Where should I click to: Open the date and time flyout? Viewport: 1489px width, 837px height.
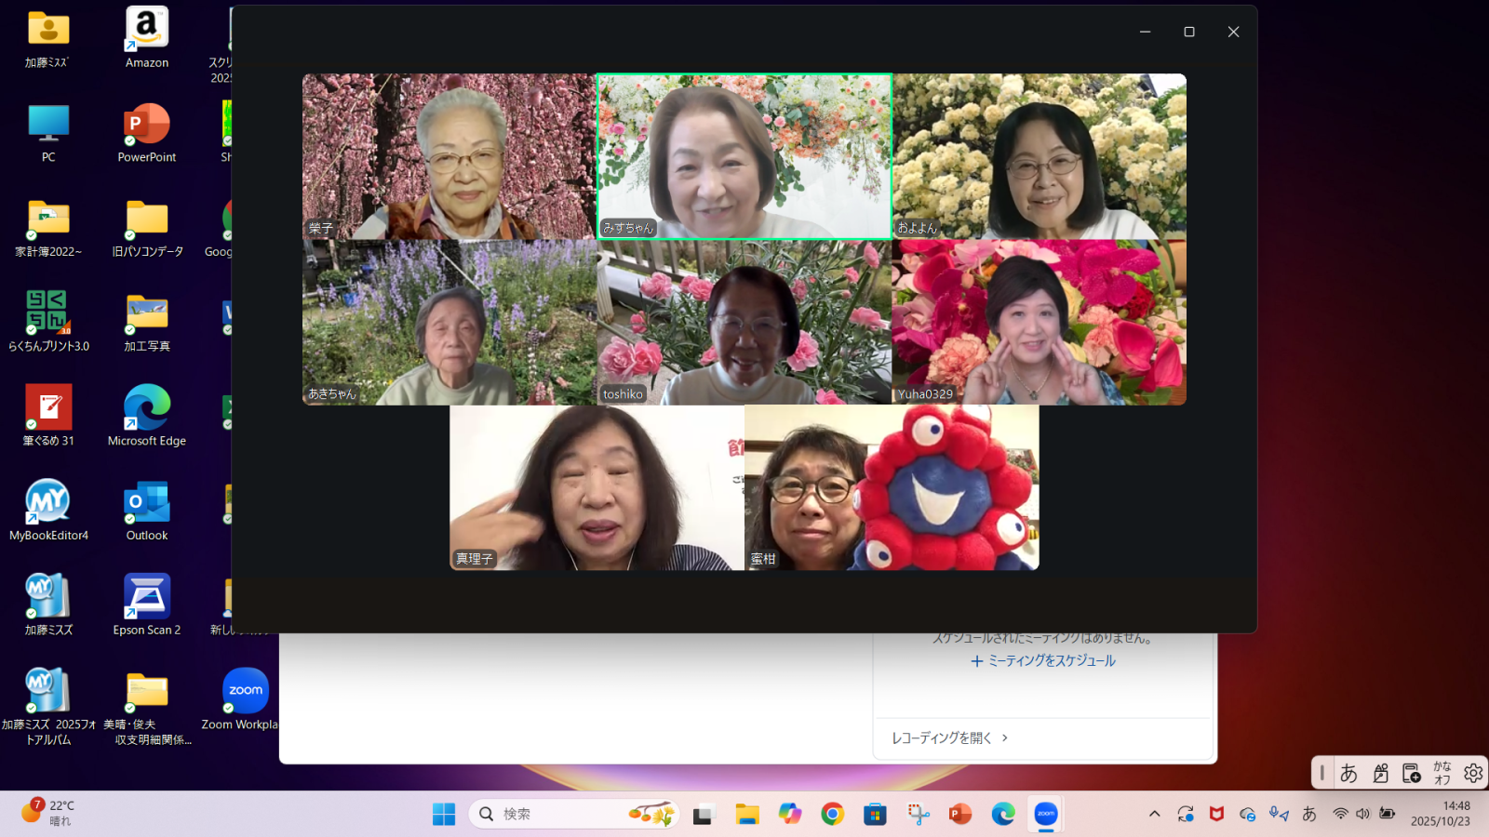(x=1440, y=814)
